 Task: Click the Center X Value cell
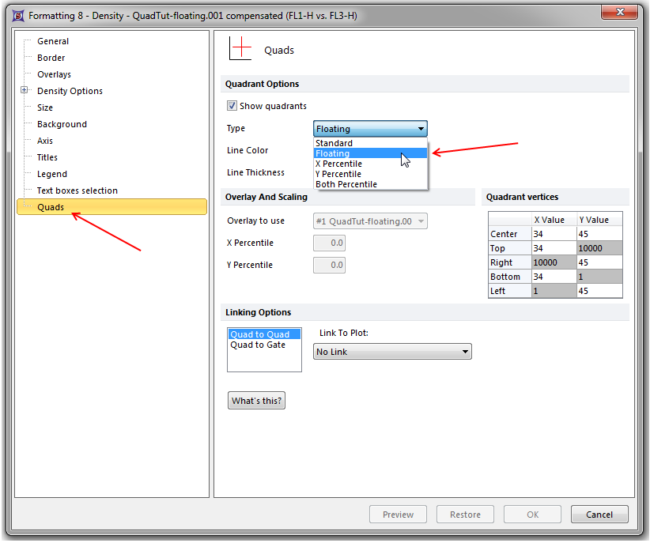click(554, 234)
